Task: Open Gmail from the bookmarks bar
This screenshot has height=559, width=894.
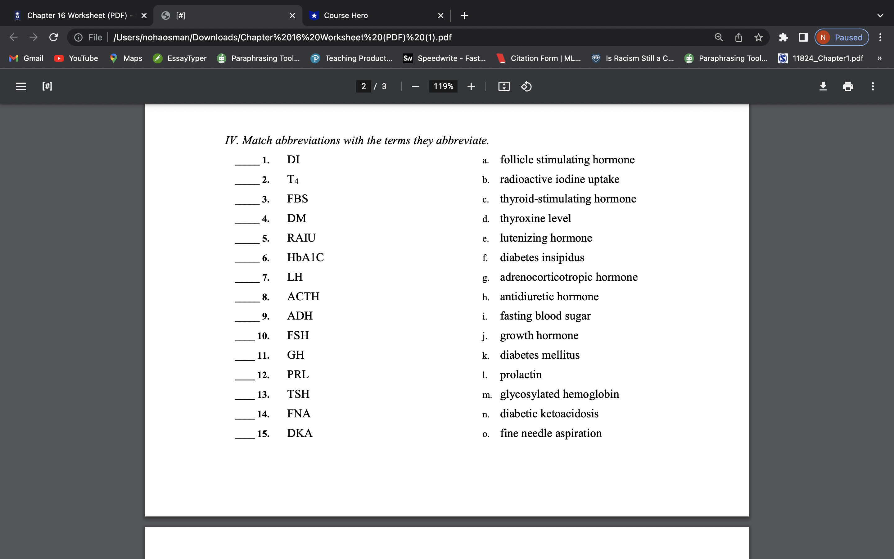Action: pyautogui.click(x=26, y=58)
